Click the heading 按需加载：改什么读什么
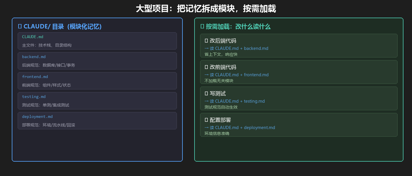This screenshot has width=412, height=176. (238, 26)
